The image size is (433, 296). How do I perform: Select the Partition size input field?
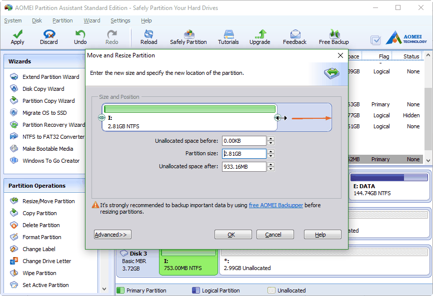243,154
